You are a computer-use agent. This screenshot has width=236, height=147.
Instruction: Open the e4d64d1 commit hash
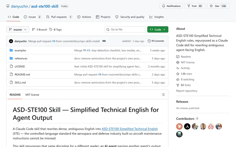point(127,41)
